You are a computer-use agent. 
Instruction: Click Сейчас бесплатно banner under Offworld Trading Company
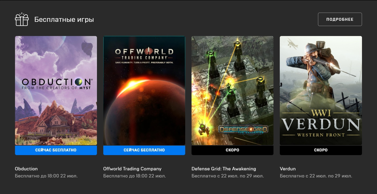point(144,150)
